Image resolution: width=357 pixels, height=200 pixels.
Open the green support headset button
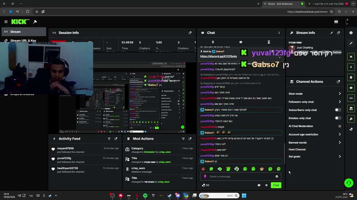click(x=349, y=183)
